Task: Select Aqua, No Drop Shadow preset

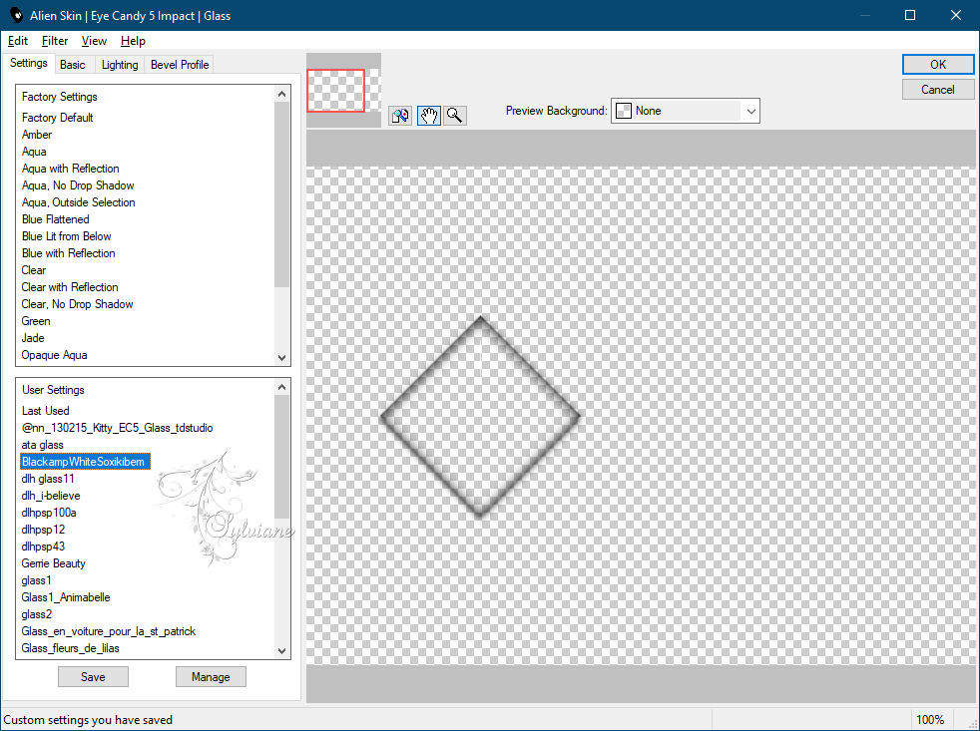Action: point(78,184)
